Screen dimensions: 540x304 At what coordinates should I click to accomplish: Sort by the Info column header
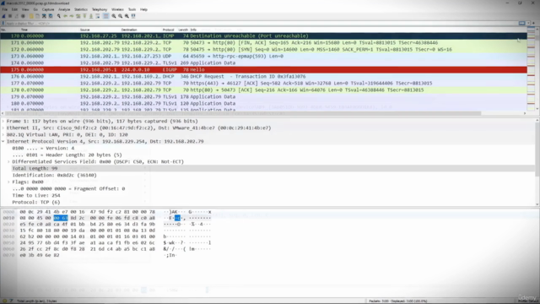tap(193, 30)
